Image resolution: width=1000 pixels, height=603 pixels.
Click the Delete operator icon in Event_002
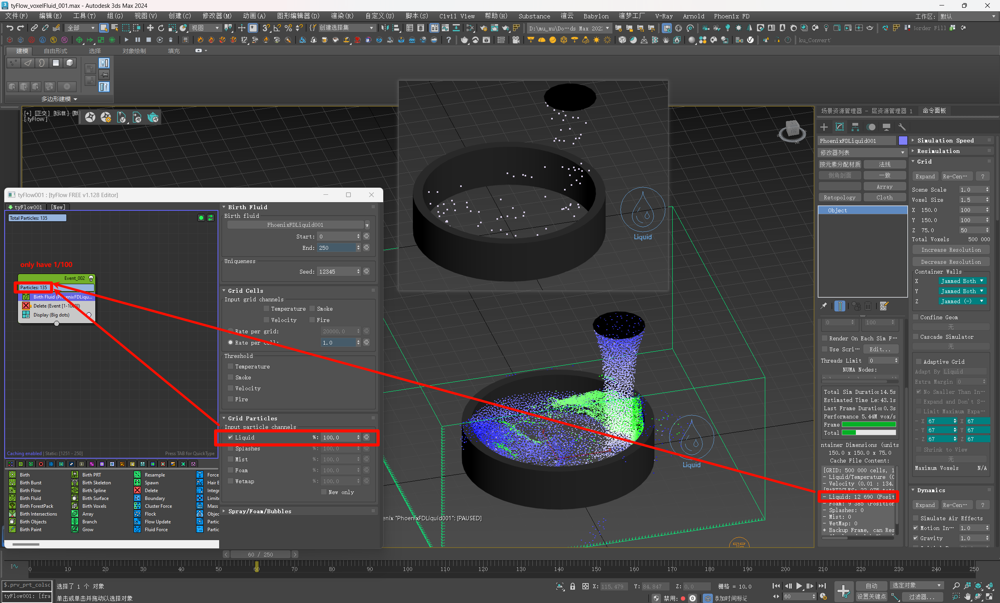[26, 306]
